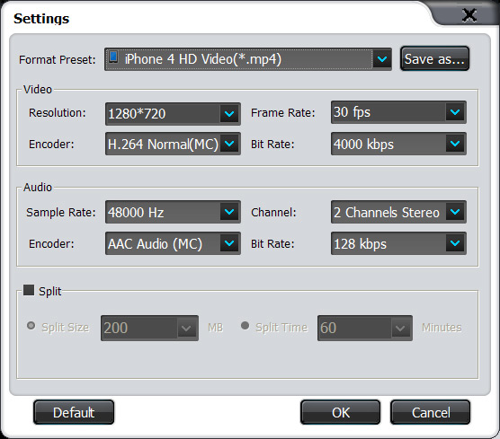Click the Cancel button
Viewport: 500px width, 439px height.
(431, 412)
